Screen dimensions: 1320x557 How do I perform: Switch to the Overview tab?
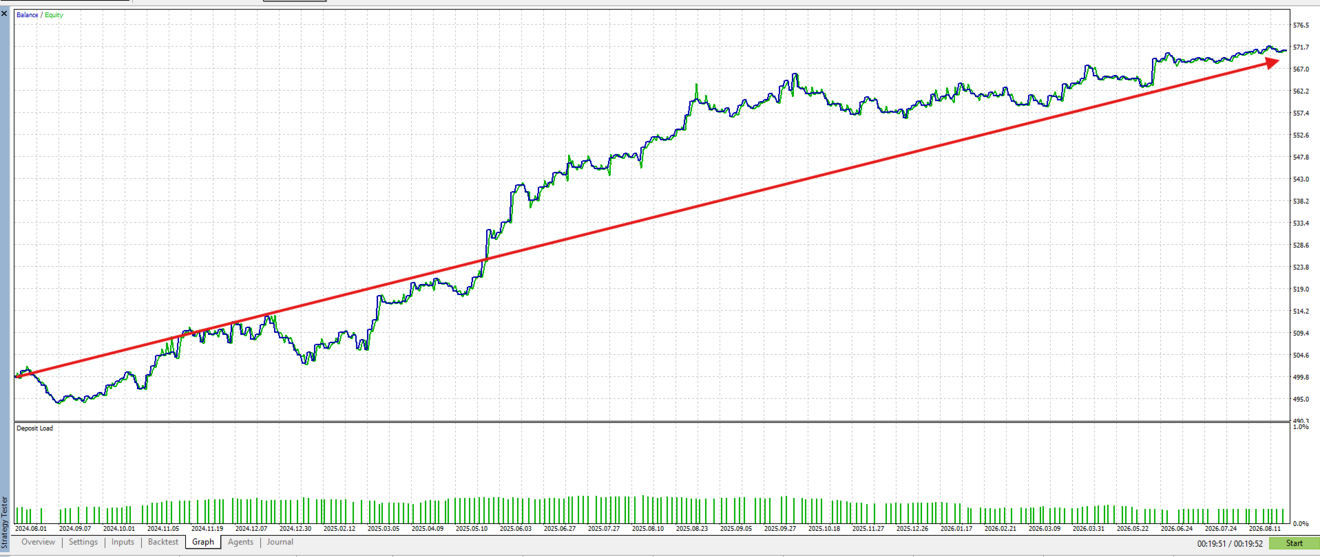point(38,542)
